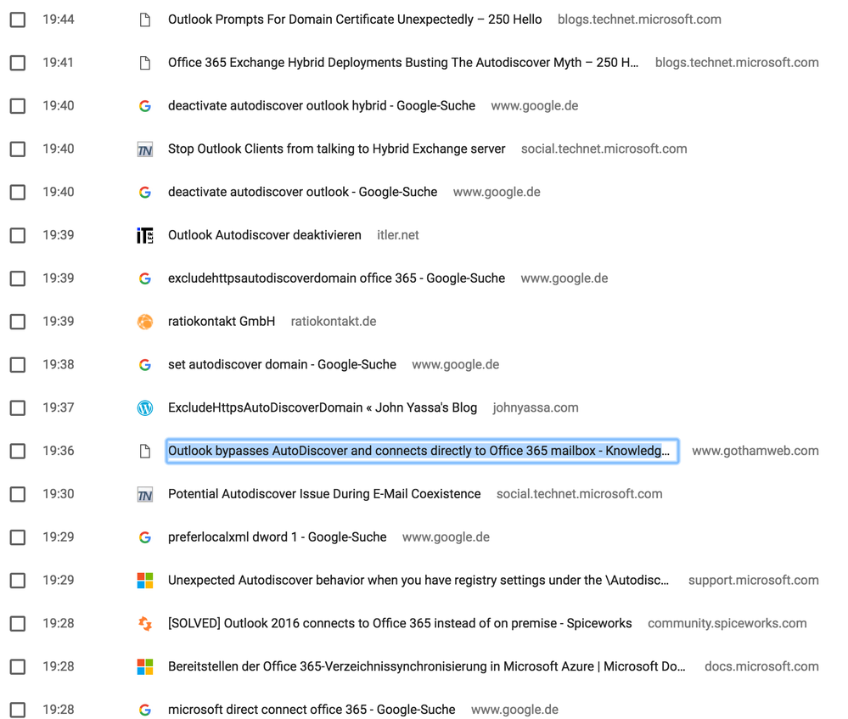Click TechNet icon beside Stop Outlook Clients entry
The height and width of the screenshot is (719, 848).
(145, 149)
